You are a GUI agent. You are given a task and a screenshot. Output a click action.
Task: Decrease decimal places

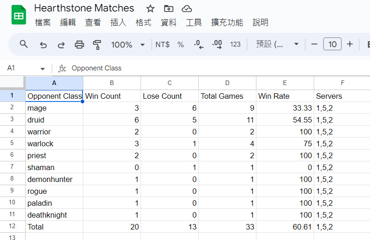[199, 44]
